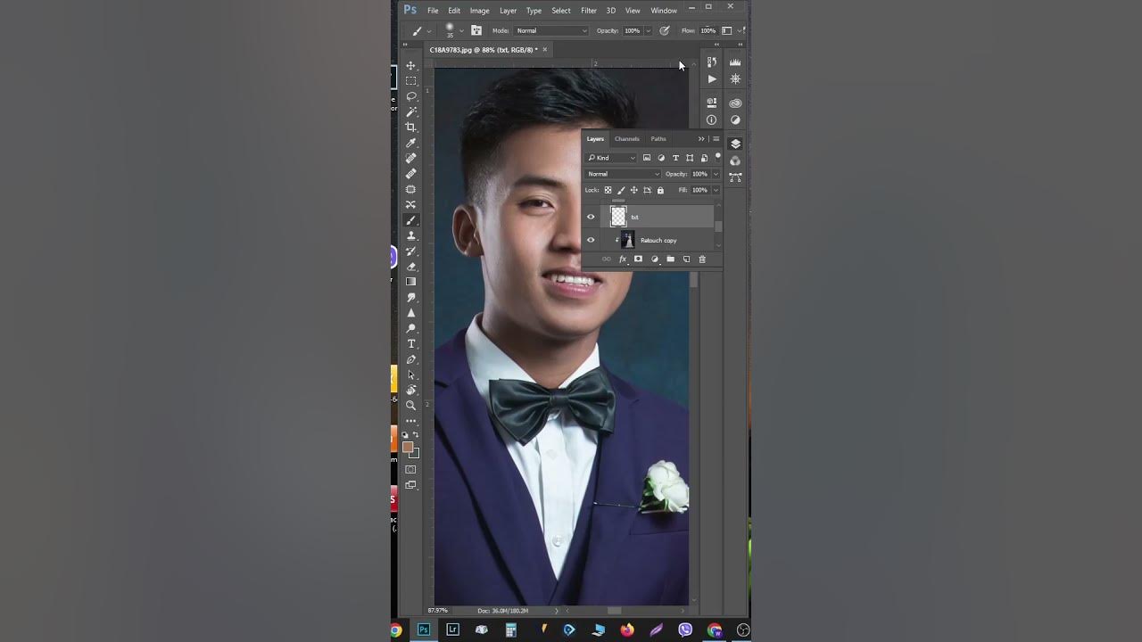Open the brush Mode dropdown in options bar

(551, 30)
